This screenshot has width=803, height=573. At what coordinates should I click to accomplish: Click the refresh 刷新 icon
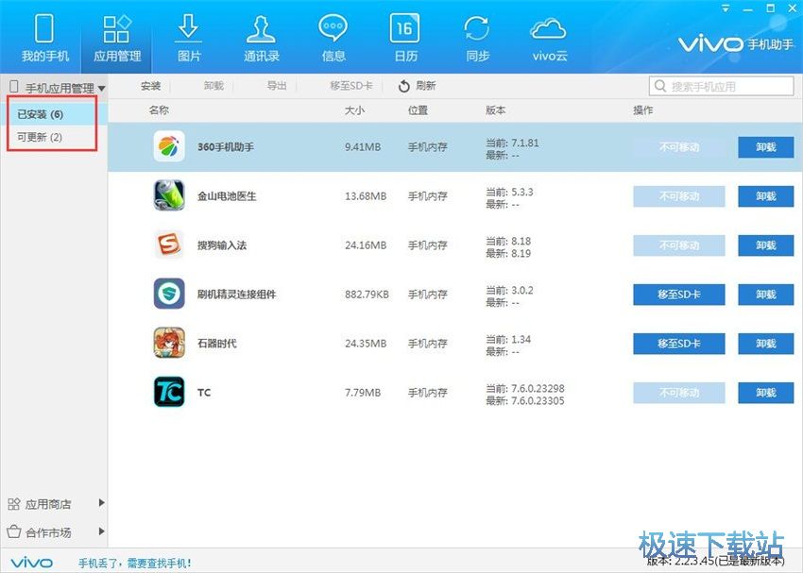(404, 86)
